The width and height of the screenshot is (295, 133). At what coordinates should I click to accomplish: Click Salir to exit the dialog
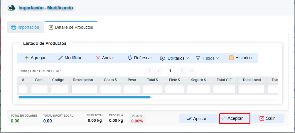[x=267, y=118]
